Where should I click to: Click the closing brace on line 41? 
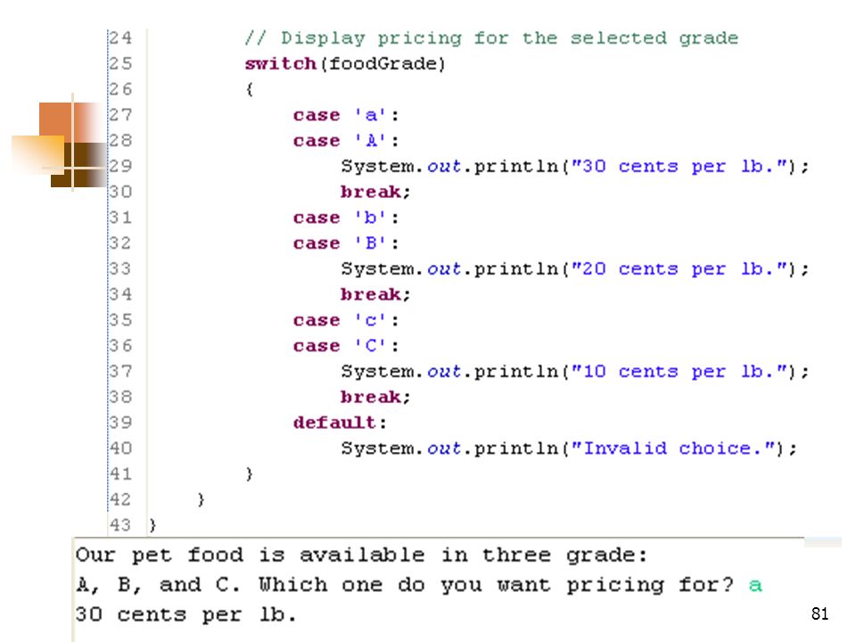[x=250, y=473]
